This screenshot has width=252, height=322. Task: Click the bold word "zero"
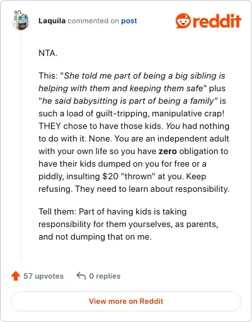pos(168,151)
